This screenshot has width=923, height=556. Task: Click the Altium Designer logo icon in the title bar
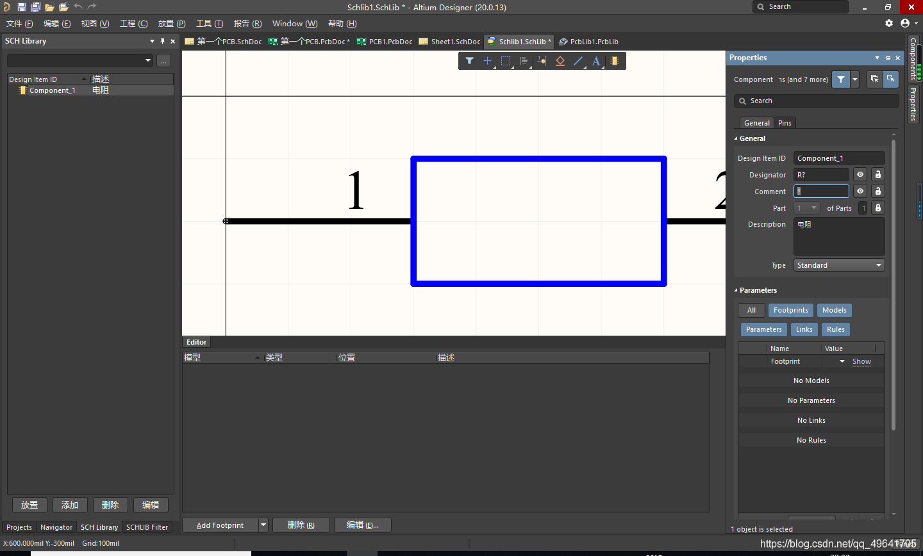pos(7,7)
